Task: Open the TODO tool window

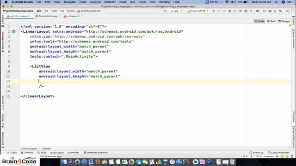Action: 12,153
